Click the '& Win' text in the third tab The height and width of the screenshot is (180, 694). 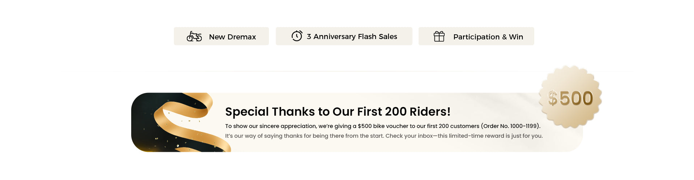click(513, 37)
